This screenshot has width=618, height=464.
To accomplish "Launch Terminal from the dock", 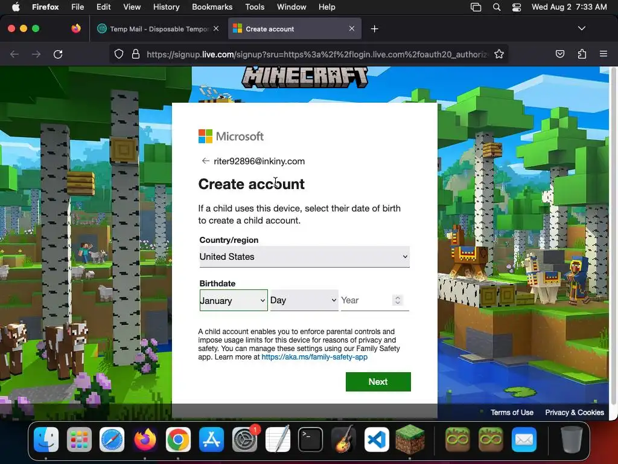I will pos(311,439).
